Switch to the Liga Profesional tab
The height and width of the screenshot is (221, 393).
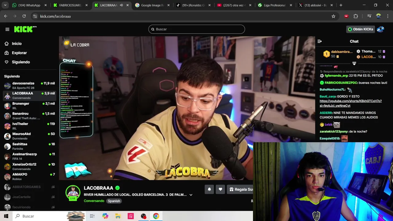(275, 5)
